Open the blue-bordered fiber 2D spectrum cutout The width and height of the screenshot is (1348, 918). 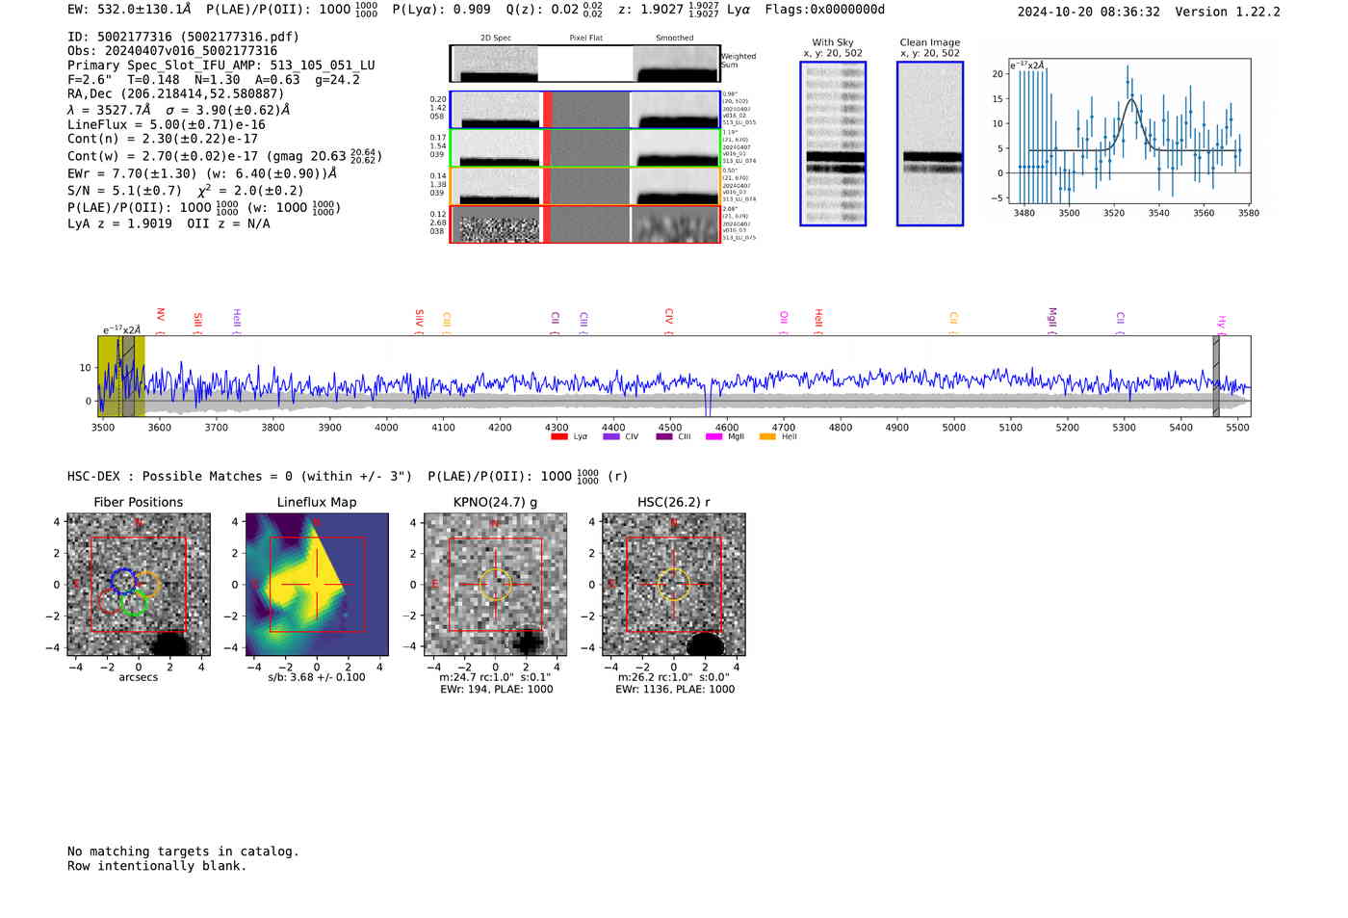pyautogui.click(x=495, y=110)
